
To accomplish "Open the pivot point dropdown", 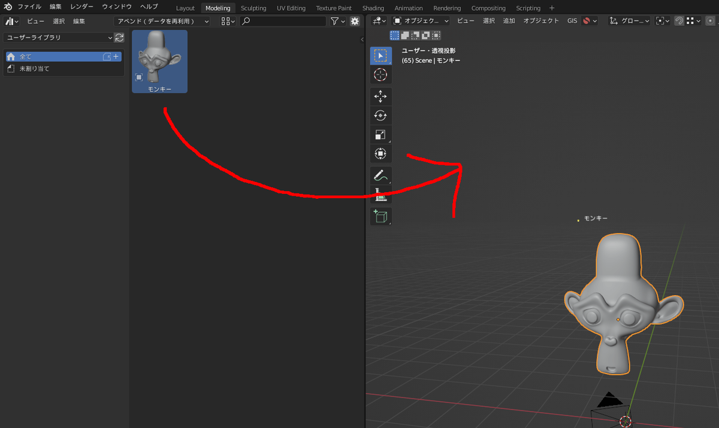I will [x=662, y=20].
